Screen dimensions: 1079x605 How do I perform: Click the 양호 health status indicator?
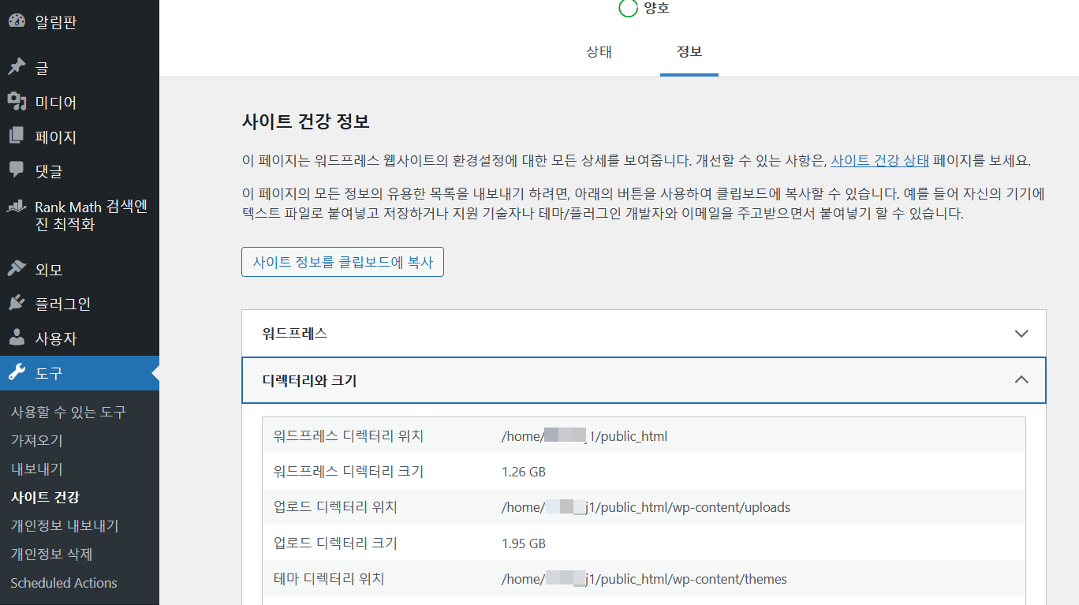(644, 9)
